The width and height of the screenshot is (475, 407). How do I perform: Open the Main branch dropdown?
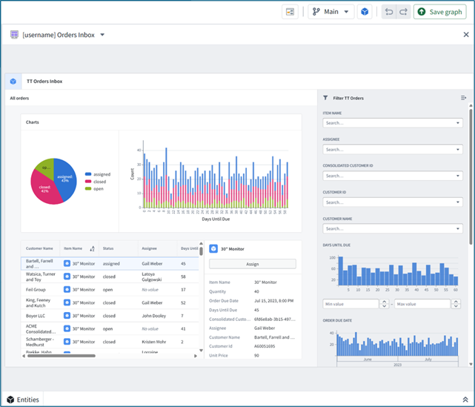coord(330,12)
